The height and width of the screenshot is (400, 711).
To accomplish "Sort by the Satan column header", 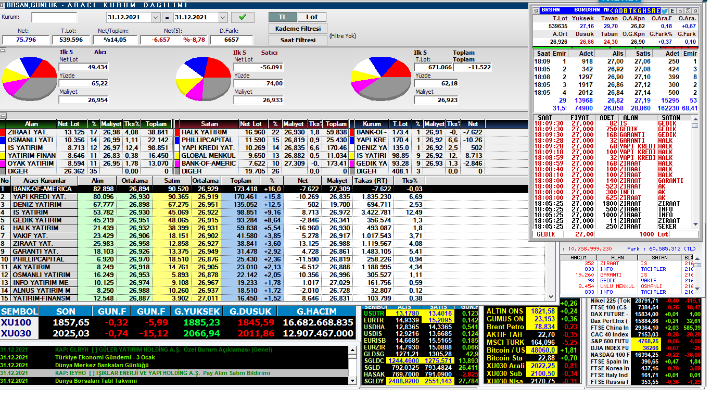I will (210, 124).
